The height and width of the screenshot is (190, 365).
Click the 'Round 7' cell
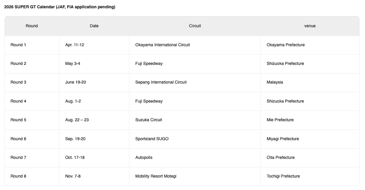(32, 158)
